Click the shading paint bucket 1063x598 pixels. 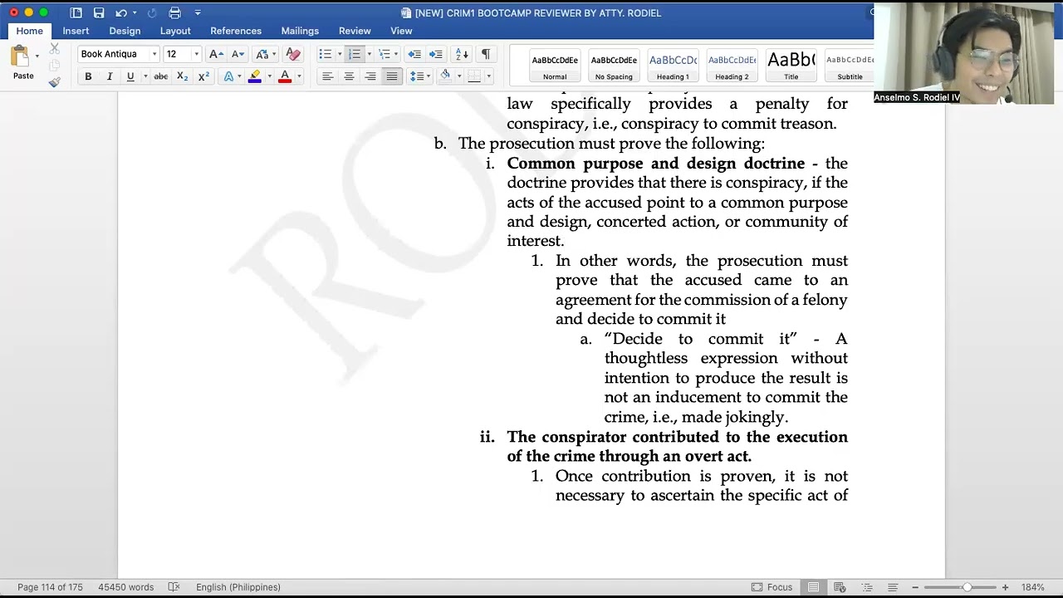[445, 76]
